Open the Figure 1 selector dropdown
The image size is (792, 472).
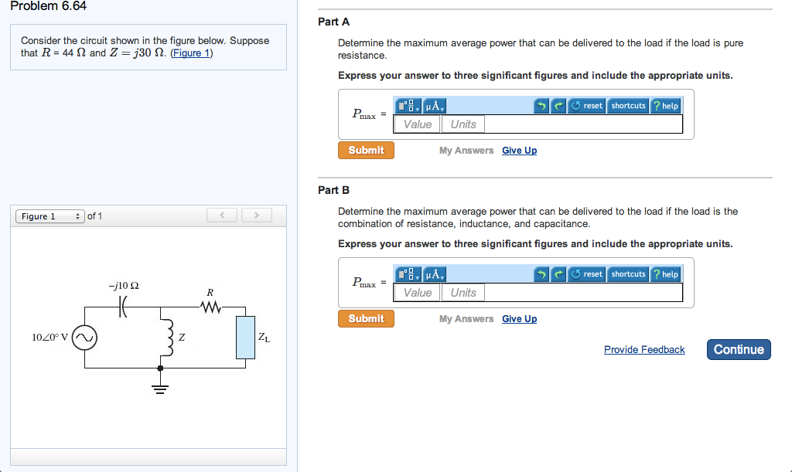(x=49, y=216)
